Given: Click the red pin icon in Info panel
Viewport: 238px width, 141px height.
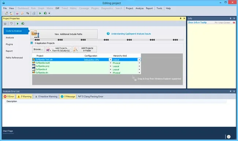Looking at the screenshot, I should click(x=234, y=23).
